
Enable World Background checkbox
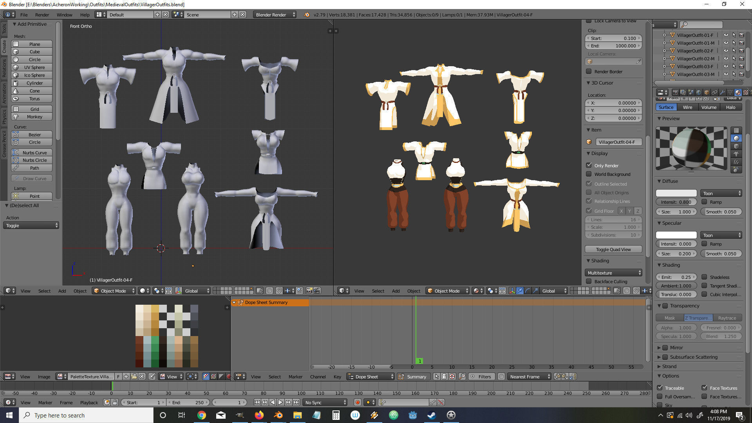(589, 174)
